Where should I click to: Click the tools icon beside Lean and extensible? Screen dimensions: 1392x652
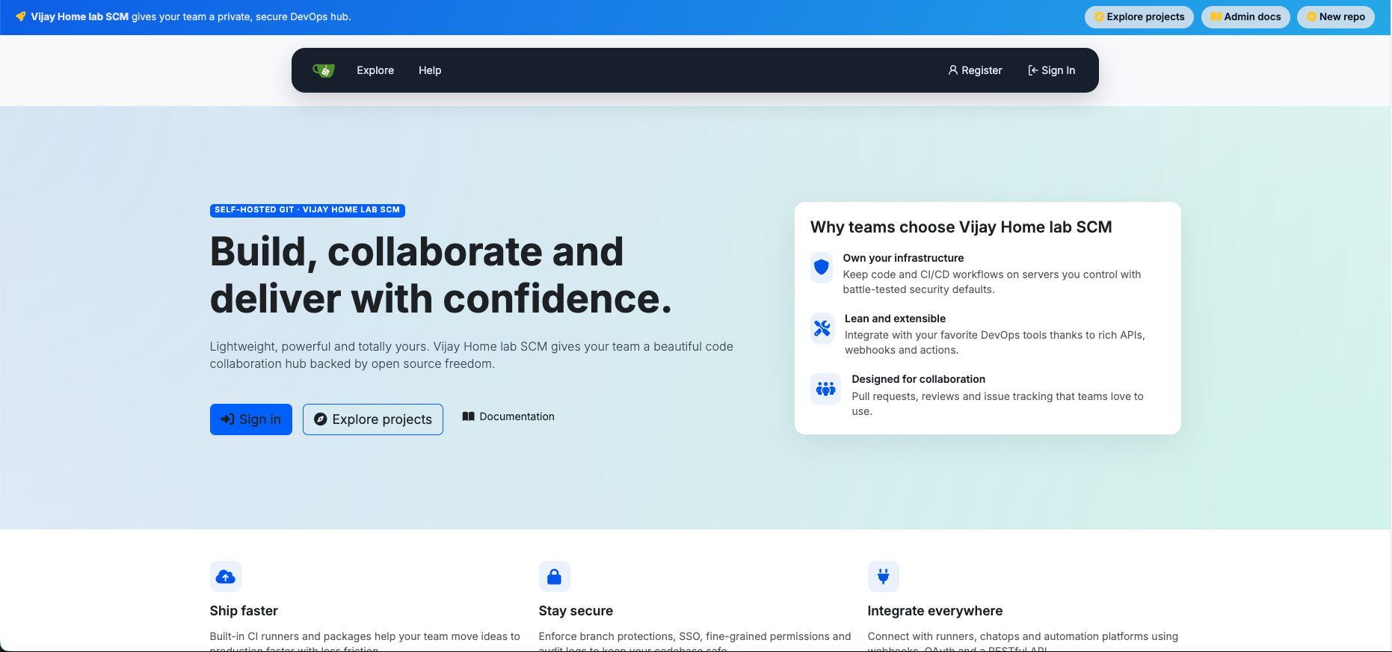822,327
